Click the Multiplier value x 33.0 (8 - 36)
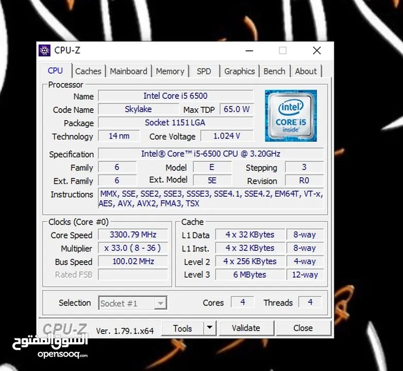 pos(133,248)
